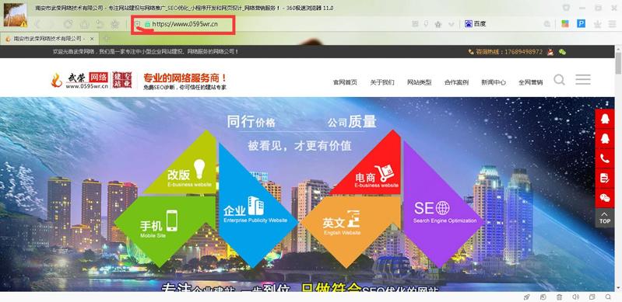Click the green padlock security icon
The width and height of the screenshot is (622, 302).
(x=147, y=24)
